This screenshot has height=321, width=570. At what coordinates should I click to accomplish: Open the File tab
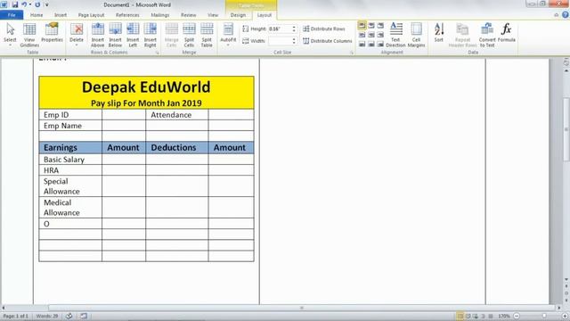coord(12,15)
